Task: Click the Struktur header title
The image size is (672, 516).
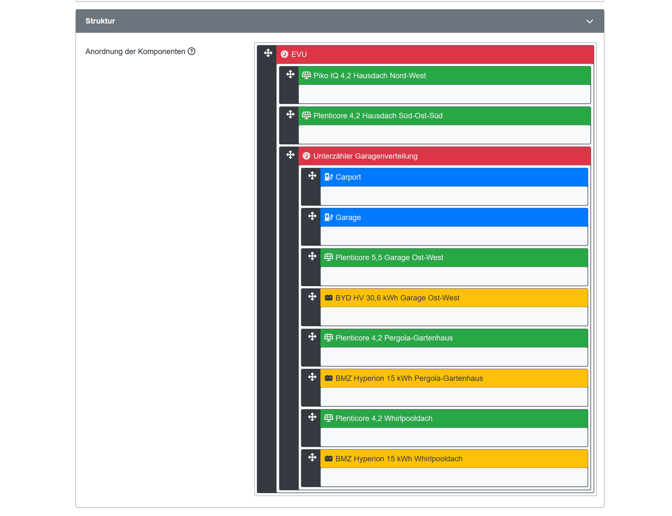Action: [100, 21]
